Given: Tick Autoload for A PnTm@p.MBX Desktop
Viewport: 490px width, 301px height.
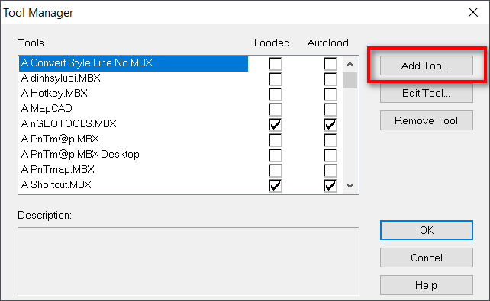Looking at the screenshot, I should pos(330,155).
